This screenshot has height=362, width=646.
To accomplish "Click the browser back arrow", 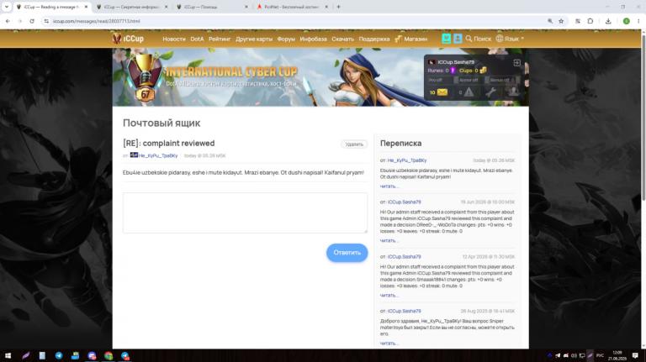I will tap(8, 21).
